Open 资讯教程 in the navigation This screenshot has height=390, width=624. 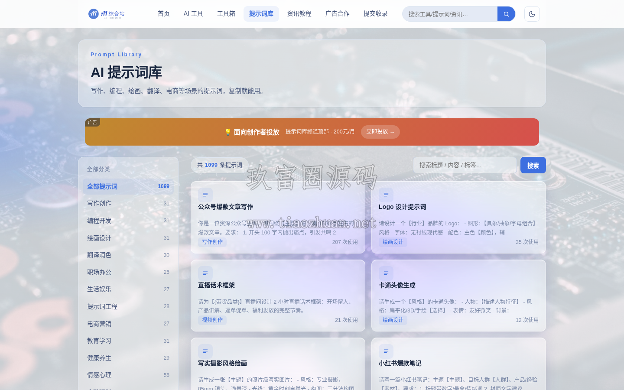(299, 14)
